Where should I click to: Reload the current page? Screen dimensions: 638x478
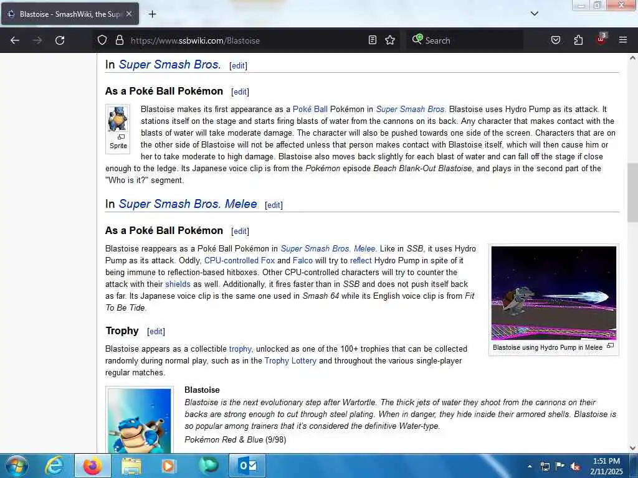click(60, 40)
